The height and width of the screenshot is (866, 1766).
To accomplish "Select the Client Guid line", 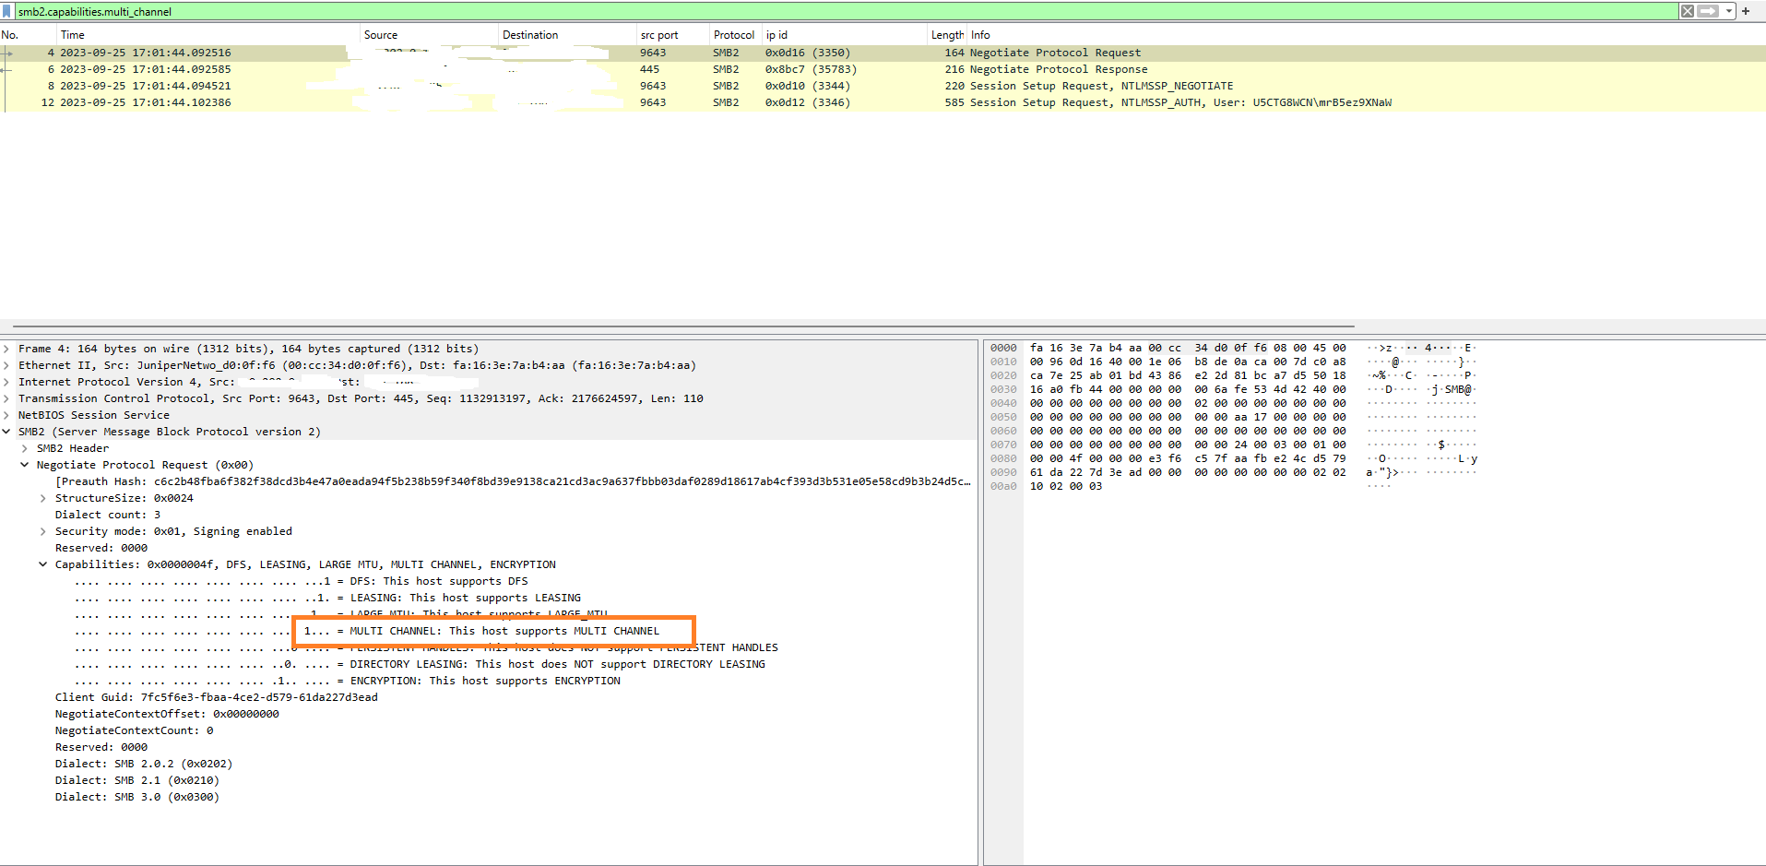I will pos(217,697).
